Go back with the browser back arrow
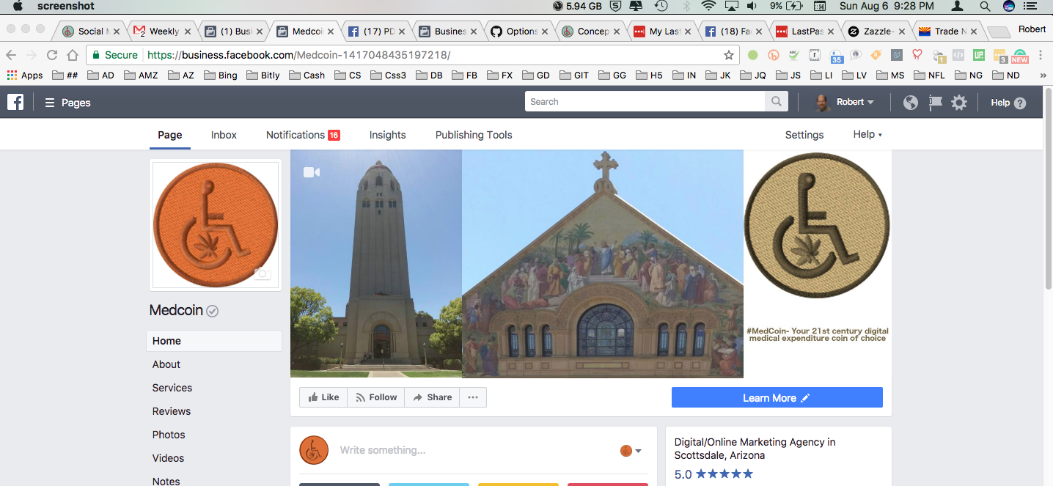This screenshot has height=486, width=1053. coord(11,55)
